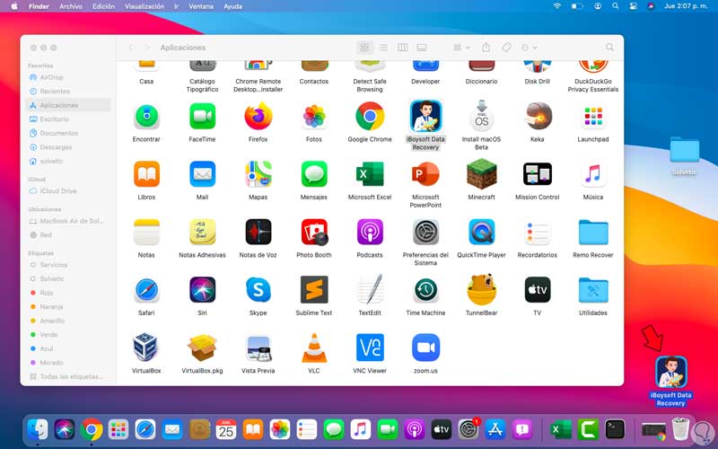This screenshot has height=449, width=718.
Task: Select the VLC app icon
Action: [x=314, y=348]
